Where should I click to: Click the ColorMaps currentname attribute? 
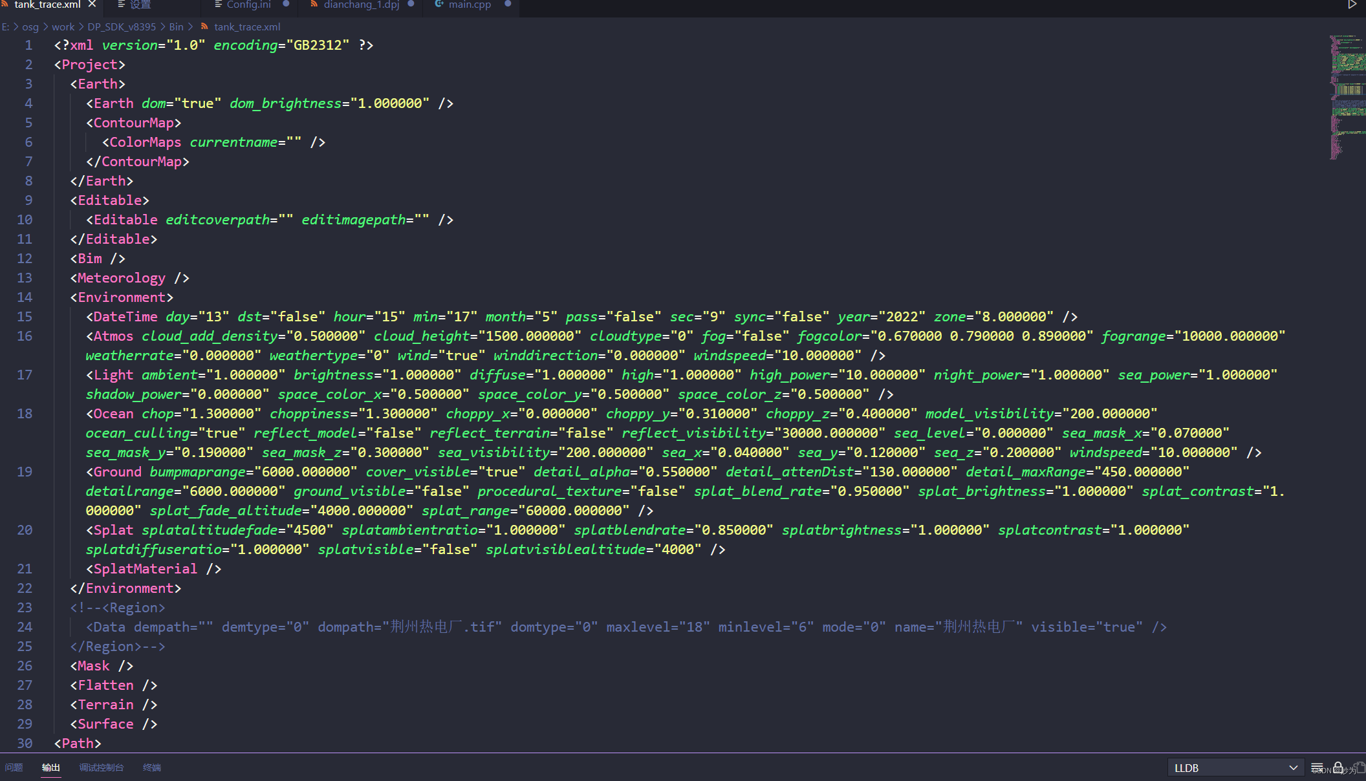(233, 142)
